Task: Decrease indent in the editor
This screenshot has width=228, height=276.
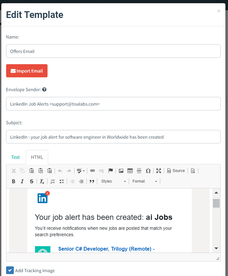Action: 72,181
